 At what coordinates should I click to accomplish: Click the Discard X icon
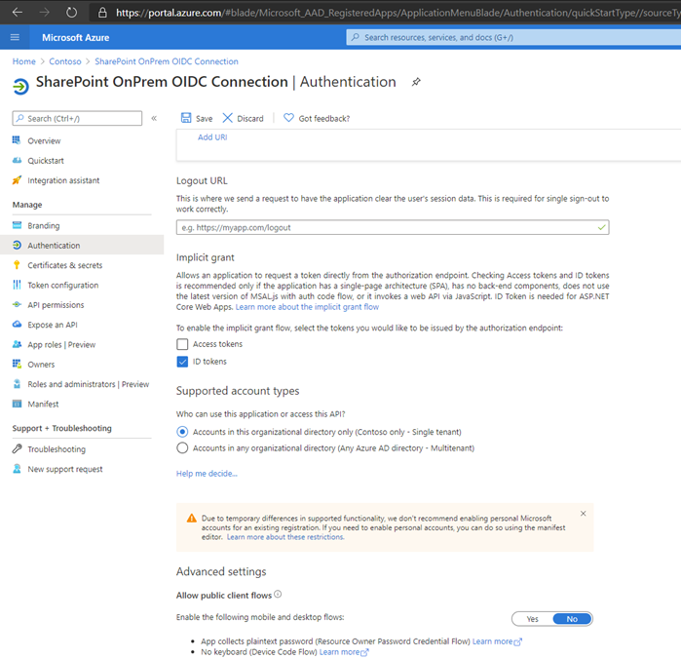pos(228,118)
